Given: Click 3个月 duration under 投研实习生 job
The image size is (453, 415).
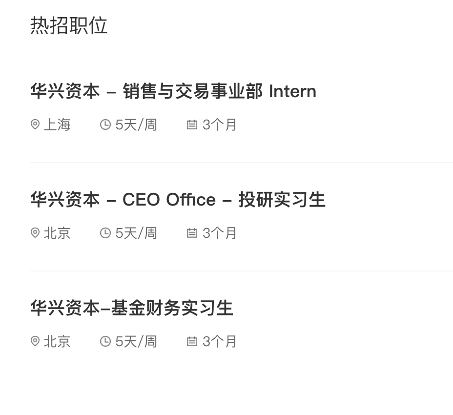Looking at the screenshot, I should point(220,233).
